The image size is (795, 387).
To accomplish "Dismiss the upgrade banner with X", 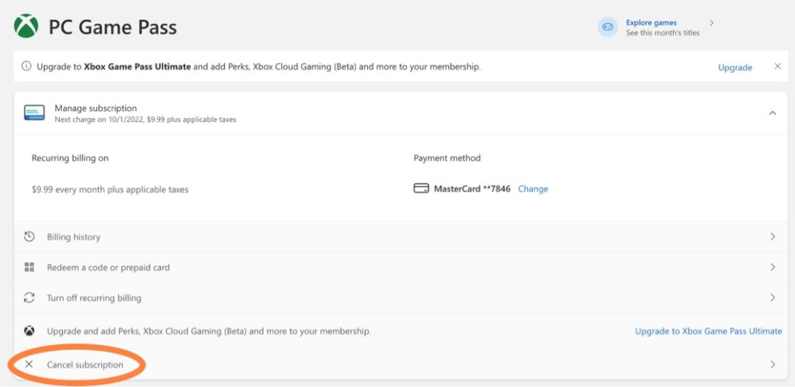I will [x=777, y=67].
